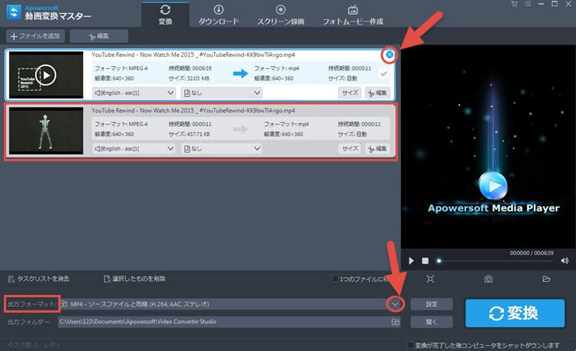Click the ファイルを追加 button

pyautogui.click(x=35, y=36)
